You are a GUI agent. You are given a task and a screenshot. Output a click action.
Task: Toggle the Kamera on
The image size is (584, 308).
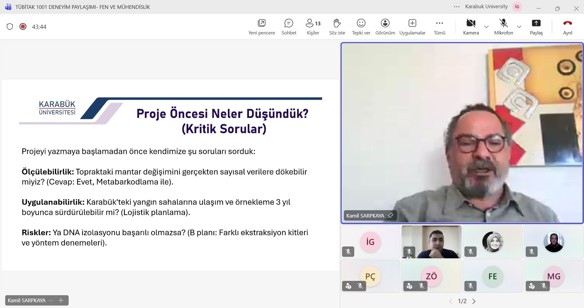(471, 27)
